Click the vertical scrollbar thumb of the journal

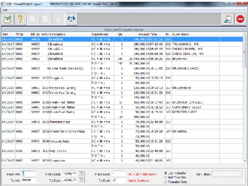point(245,52)
